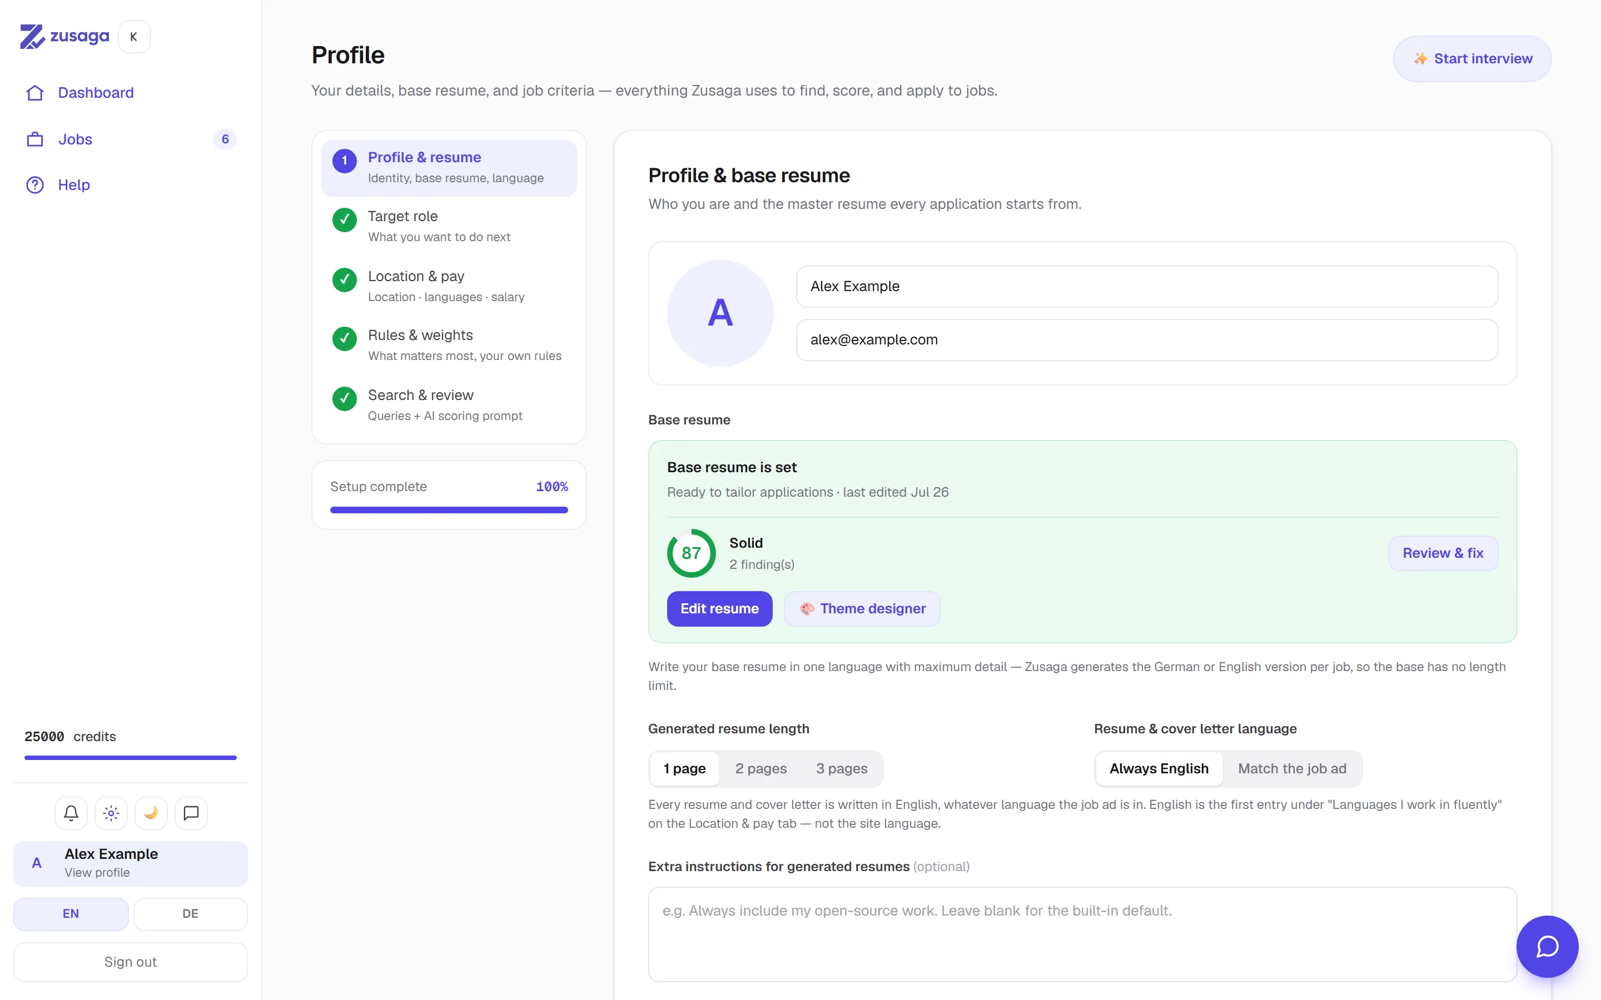
Task: Click the sparkle icon in Start interview
Action: click(1420, 59)
